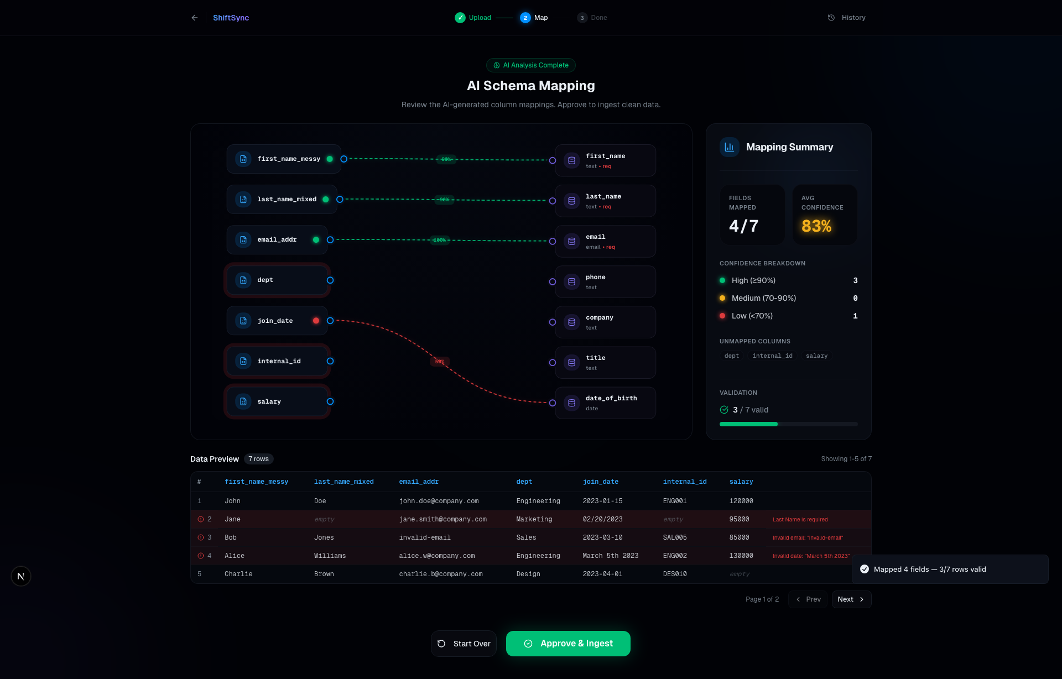
Task: Click the email target field database icon
Action: 572,242
